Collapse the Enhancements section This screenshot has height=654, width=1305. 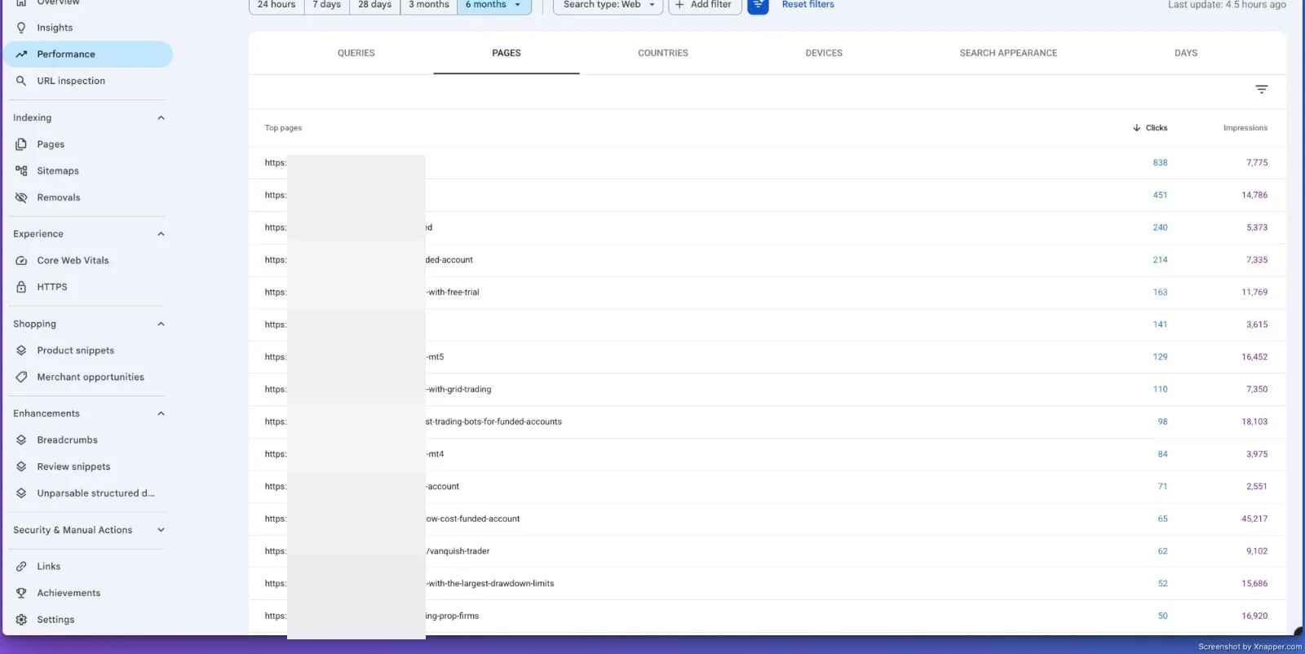pyautogui.click(x=161, y=413)
